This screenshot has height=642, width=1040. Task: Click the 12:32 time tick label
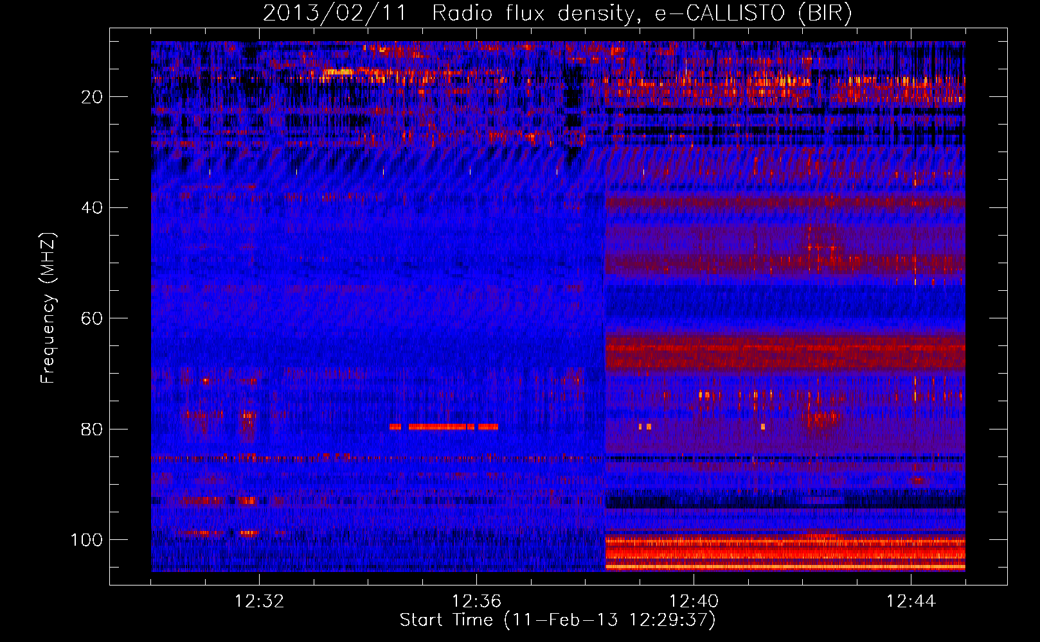click(x=259, y=602)
